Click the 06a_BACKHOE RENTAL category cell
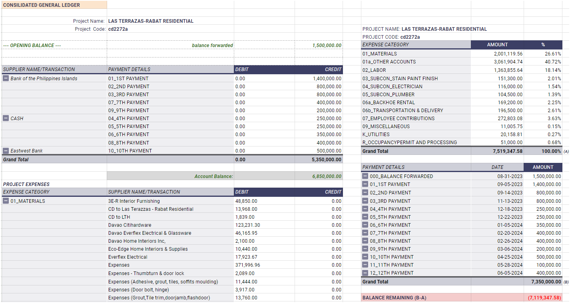570x303 pixels. click(x=416, y=103)
